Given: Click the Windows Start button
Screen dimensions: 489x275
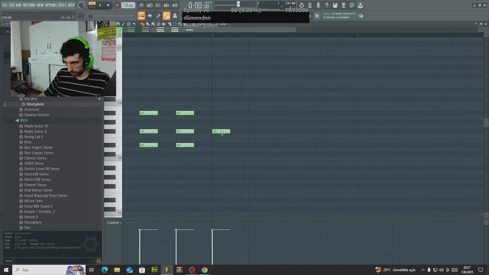Looking at the screenshot, I should [6, 270].
